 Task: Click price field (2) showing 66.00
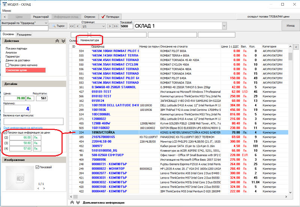tap(20, 137)
